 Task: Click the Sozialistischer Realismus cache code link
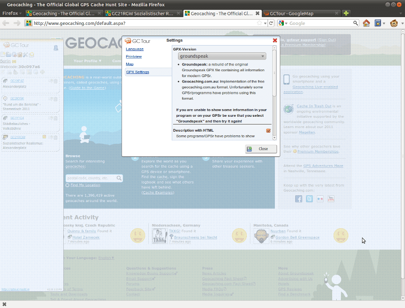click(18, 137)
